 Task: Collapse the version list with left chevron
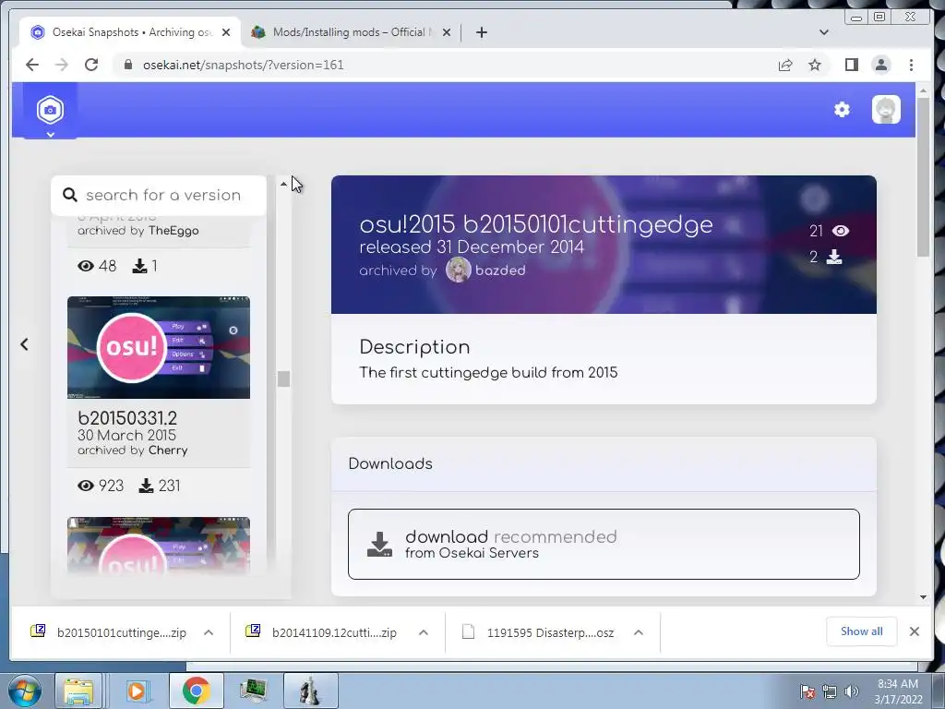tap(24, 344)
